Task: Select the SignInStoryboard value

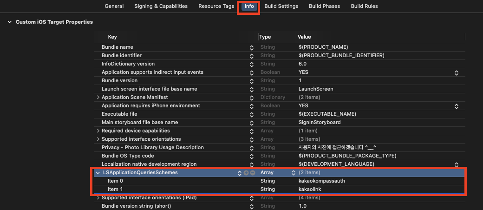Action: (320, 123)
